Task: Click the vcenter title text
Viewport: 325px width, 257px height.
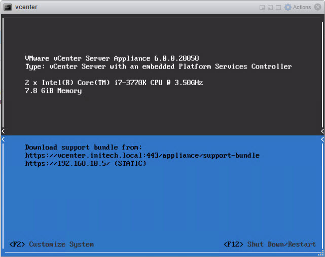Action: click(26, 7)
